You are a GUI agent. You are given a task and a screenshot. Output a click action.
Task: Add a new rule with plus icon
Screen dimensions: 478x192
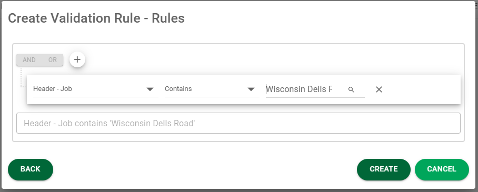pyautogui.click(x=77, y=59)
